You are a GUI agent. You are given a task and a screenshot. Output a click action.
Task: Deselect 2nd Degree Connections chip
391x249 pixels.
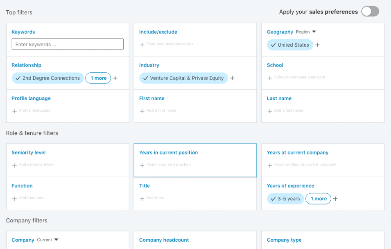47,78
